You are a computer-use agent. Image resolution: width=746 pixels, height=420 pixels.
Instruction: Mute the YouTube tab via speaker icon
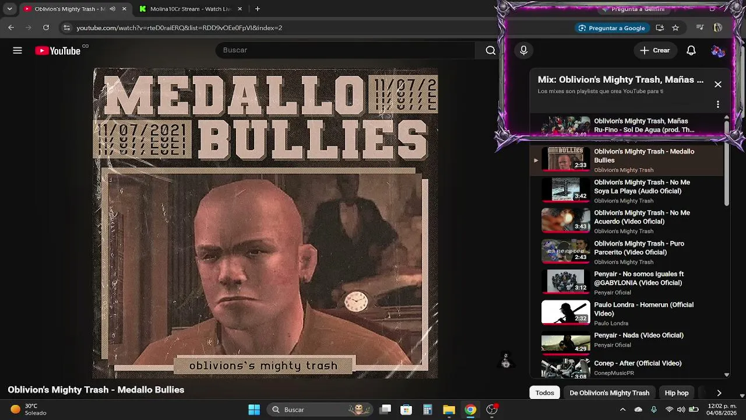[112, 9]
